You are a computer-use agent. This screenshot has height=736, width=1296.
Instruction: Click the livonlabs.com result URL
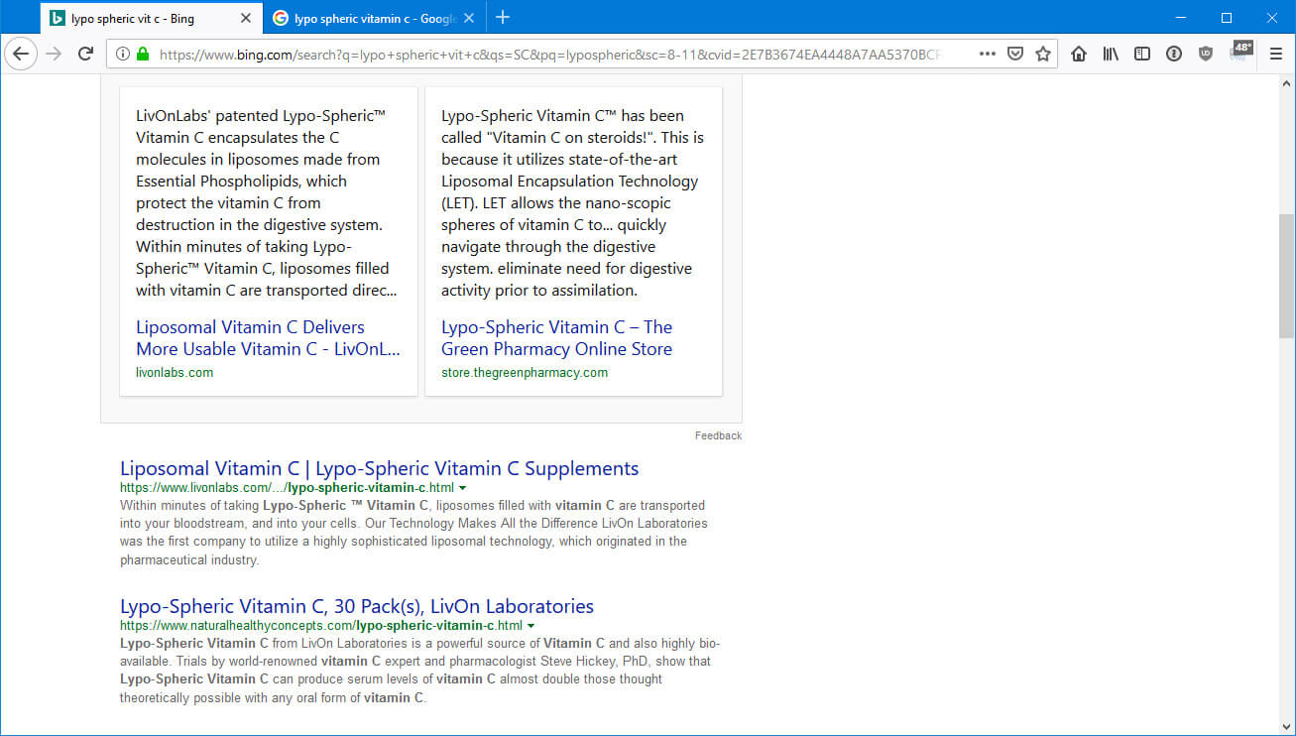287,488
